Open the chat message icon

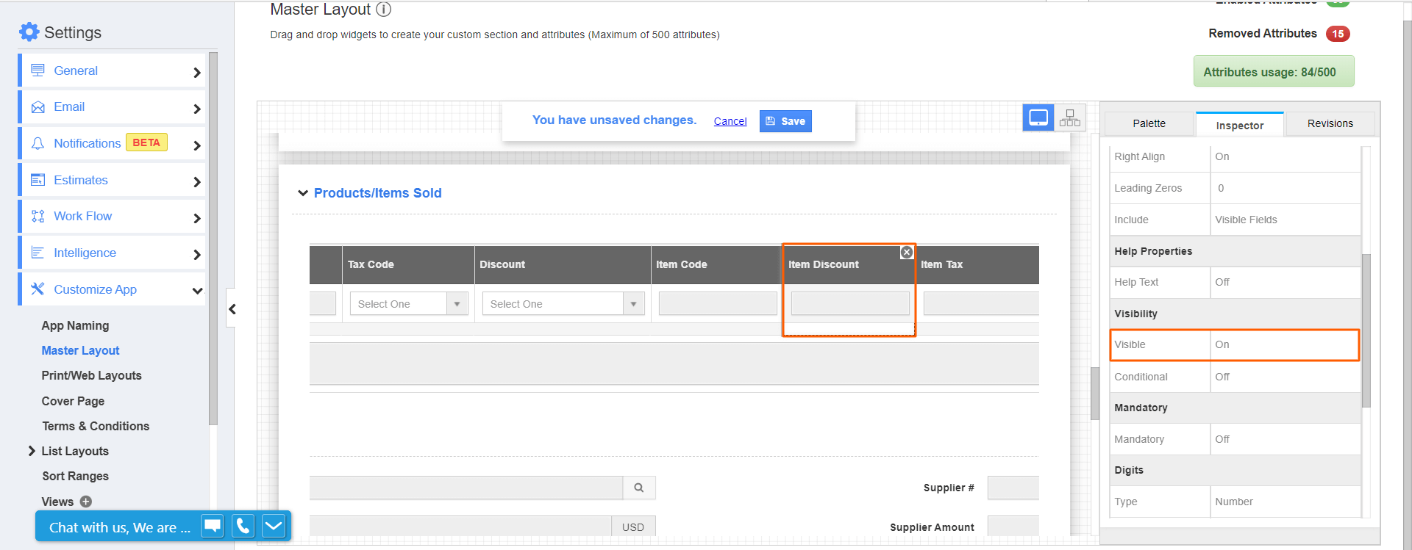point(213,526)
